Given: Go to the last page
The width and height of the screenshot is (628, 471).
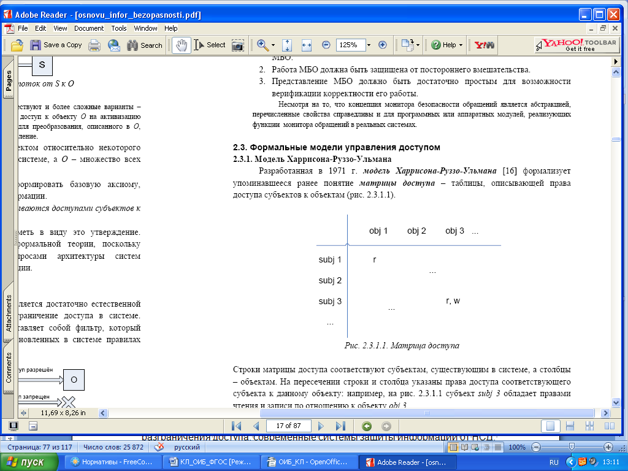Looking at the screenshot, I should pos(340,426).
